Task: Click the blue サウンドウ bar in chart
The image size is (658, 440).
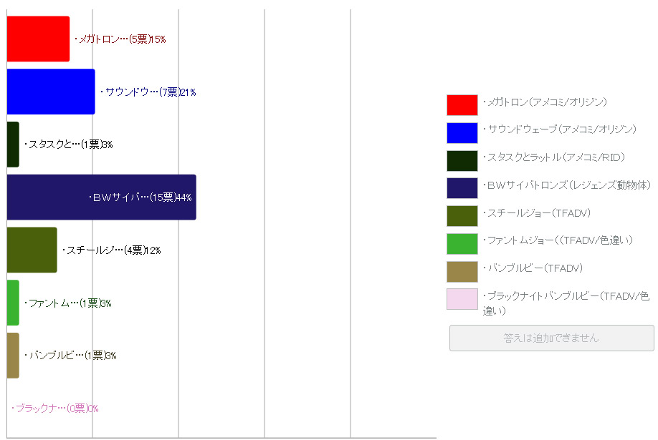Action: coord(51,92)
